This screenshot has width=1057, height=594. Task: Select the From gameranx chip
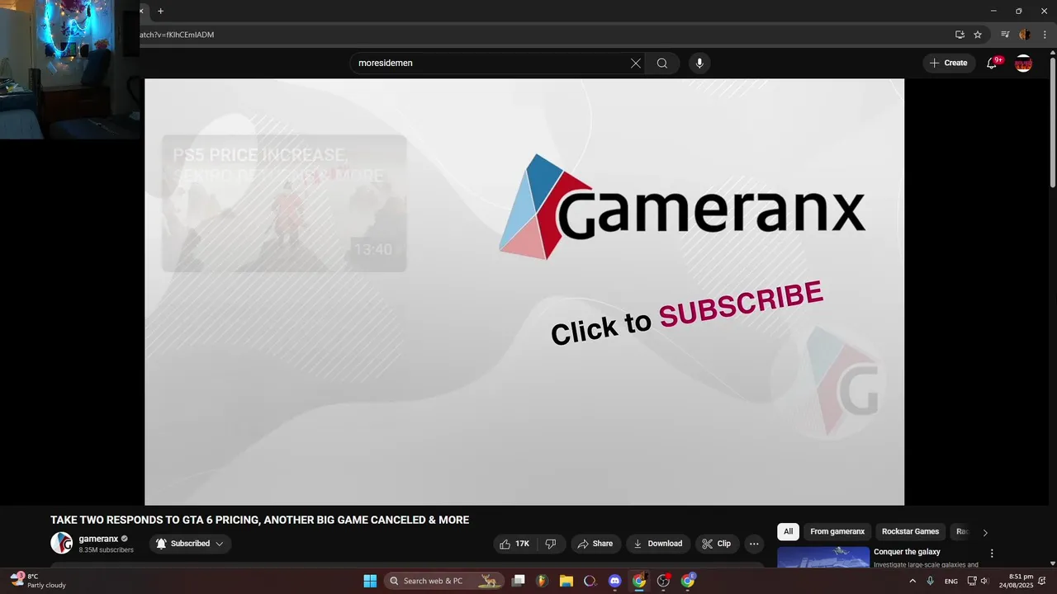837,531
